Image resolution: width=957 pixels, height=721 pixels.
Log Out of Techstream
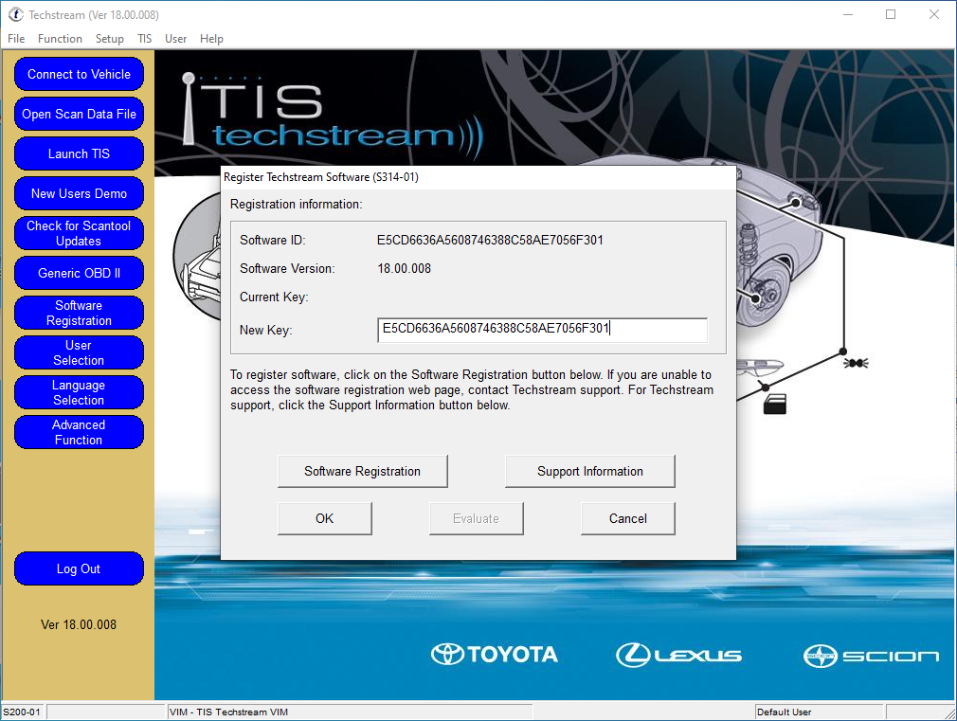[x=79, y=568]
